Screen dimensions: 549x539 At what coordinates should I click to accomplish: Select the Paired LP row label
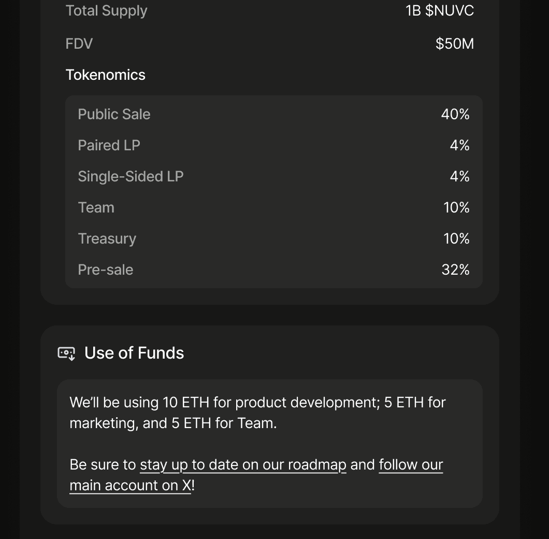pos(109,145)
